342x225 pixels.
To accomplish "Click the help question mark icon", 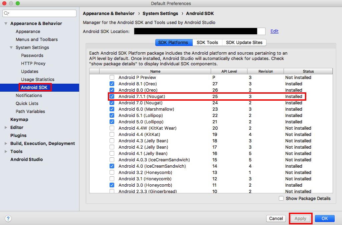I will coord(8,218).
